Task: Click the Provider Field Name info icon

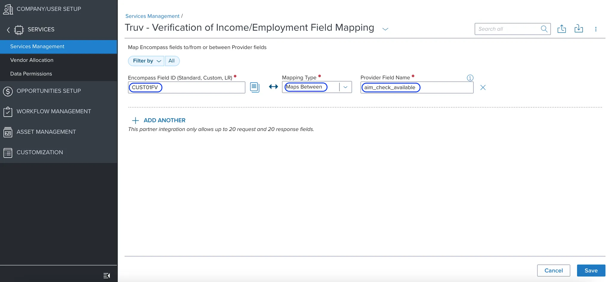Action: 470,78
